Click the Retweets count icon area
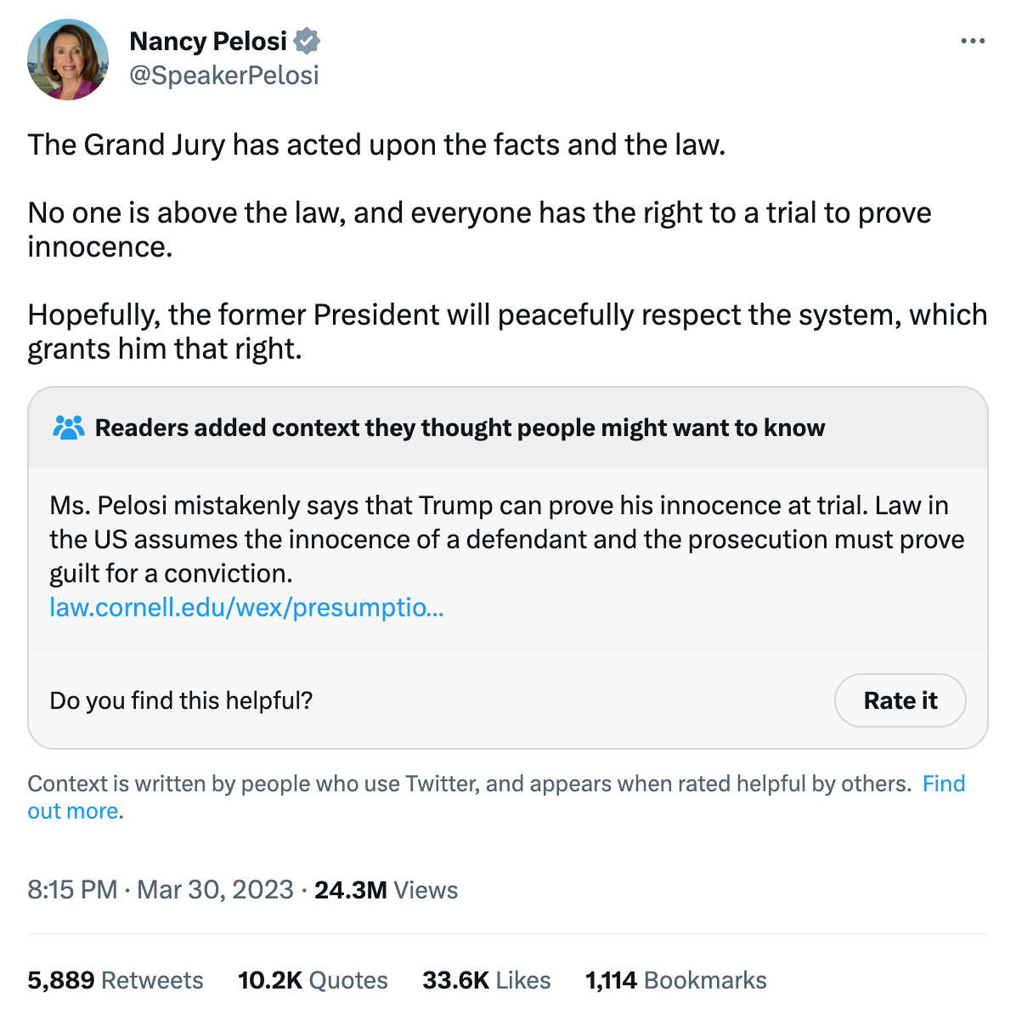1016x1020 pixels. click(x=115, y=979)
